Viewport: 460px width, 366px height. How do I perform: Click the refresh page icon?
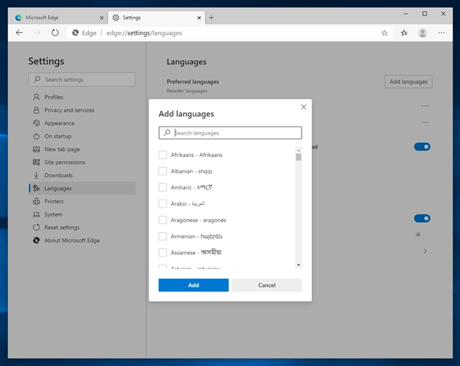coord(55,33)
